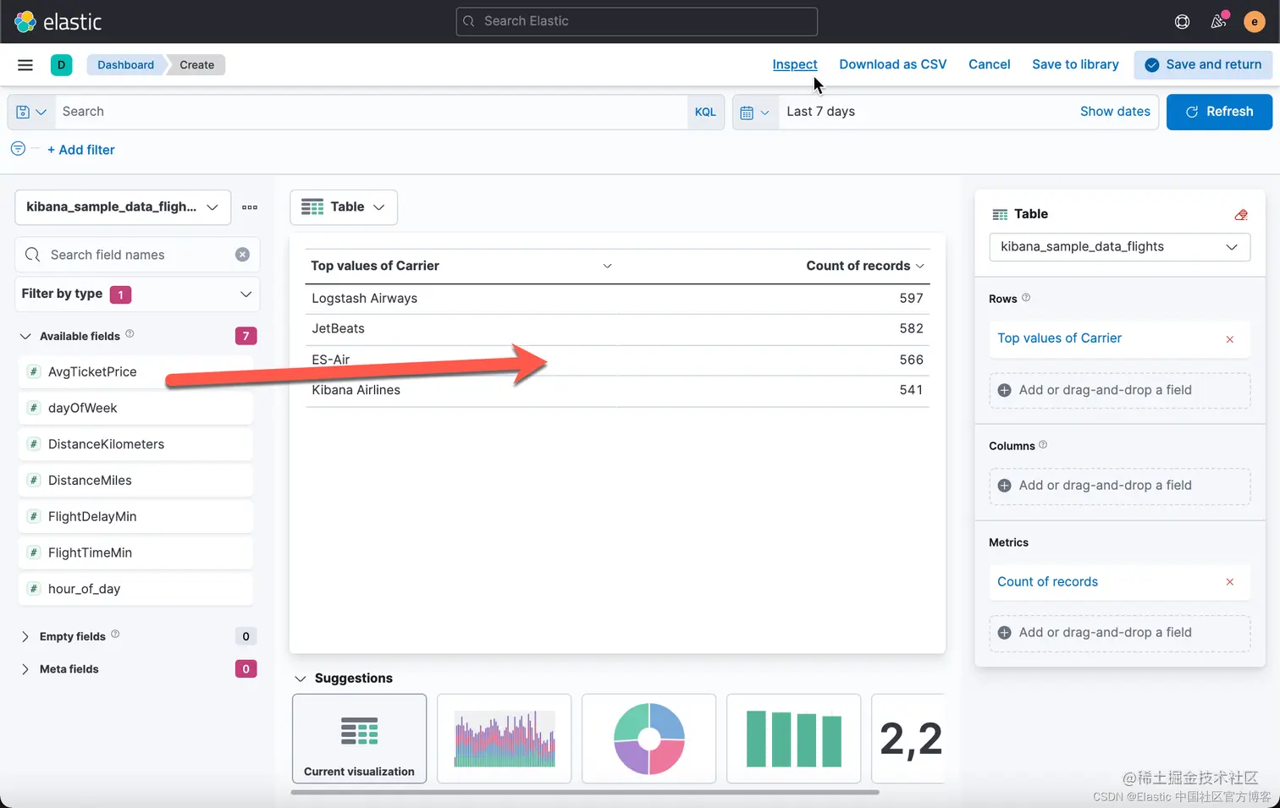Click Save and return button
Viewport: 1280px width, 808px height.
[1203, 64]
